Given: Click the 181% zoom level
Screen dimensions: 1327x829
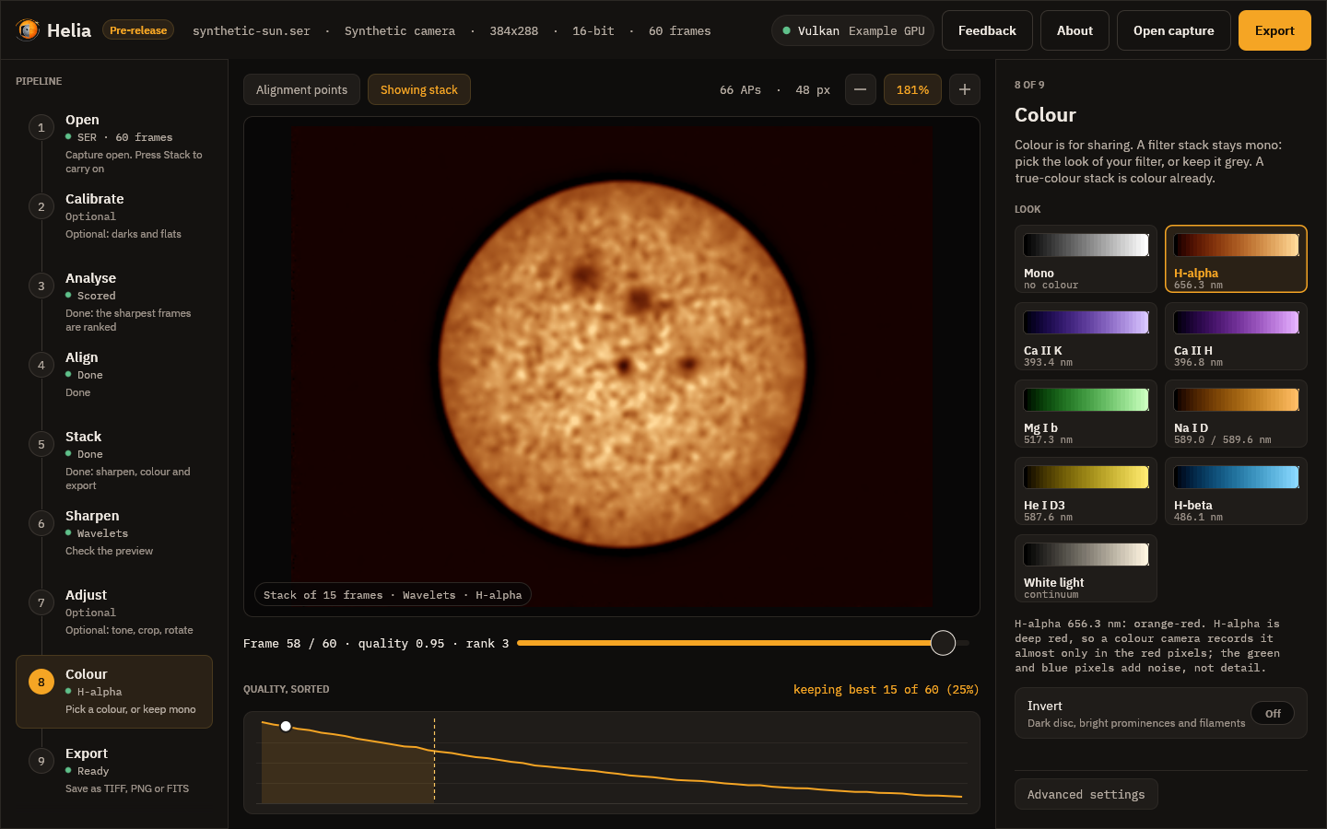Looking at the screenshot, I should 912,89.
